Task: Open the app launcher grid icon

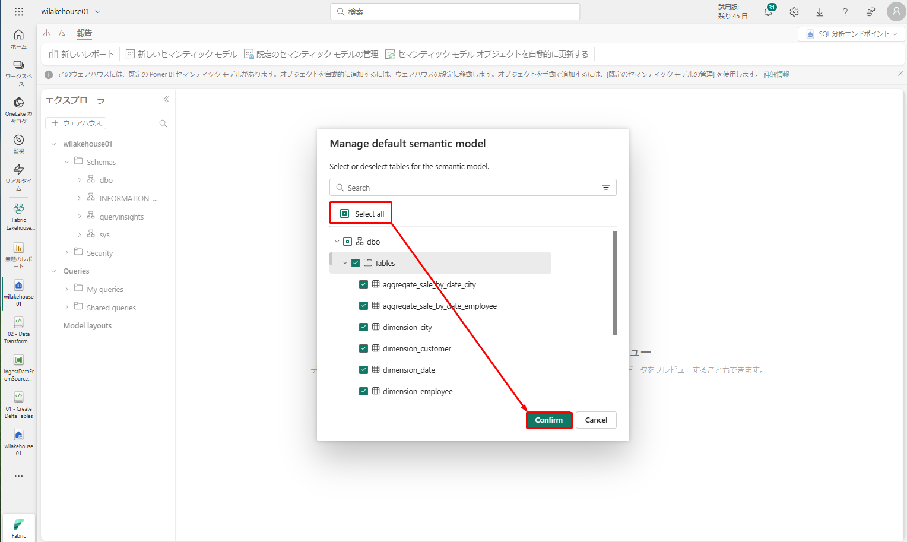Action: [19, 12]
